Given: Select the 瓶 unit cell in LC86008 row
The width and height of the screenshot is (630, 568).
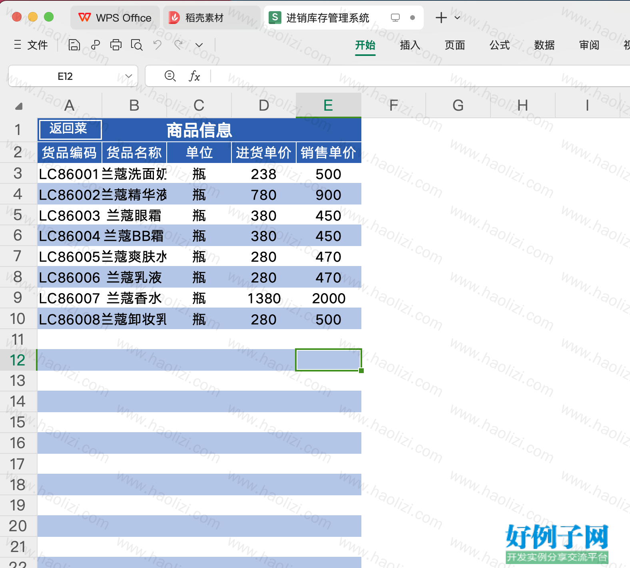Looking at the screenshot, I should (x=199, y=319).
